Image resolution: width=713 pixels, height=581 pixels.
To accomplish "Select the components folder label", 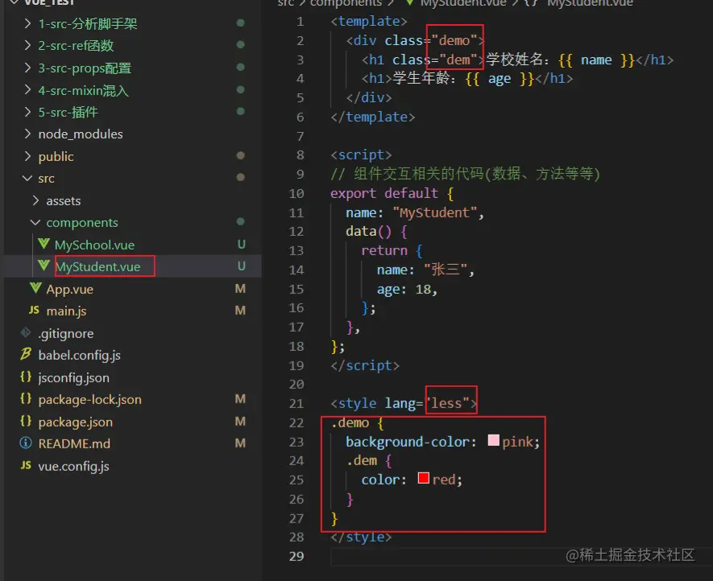I will click(82, 223).
